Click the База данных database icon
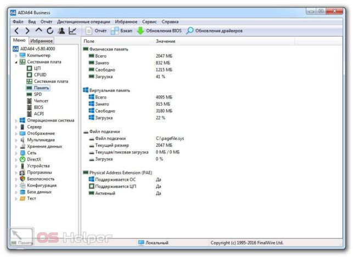This screenshot has height=257, width=353. (23, 192)
